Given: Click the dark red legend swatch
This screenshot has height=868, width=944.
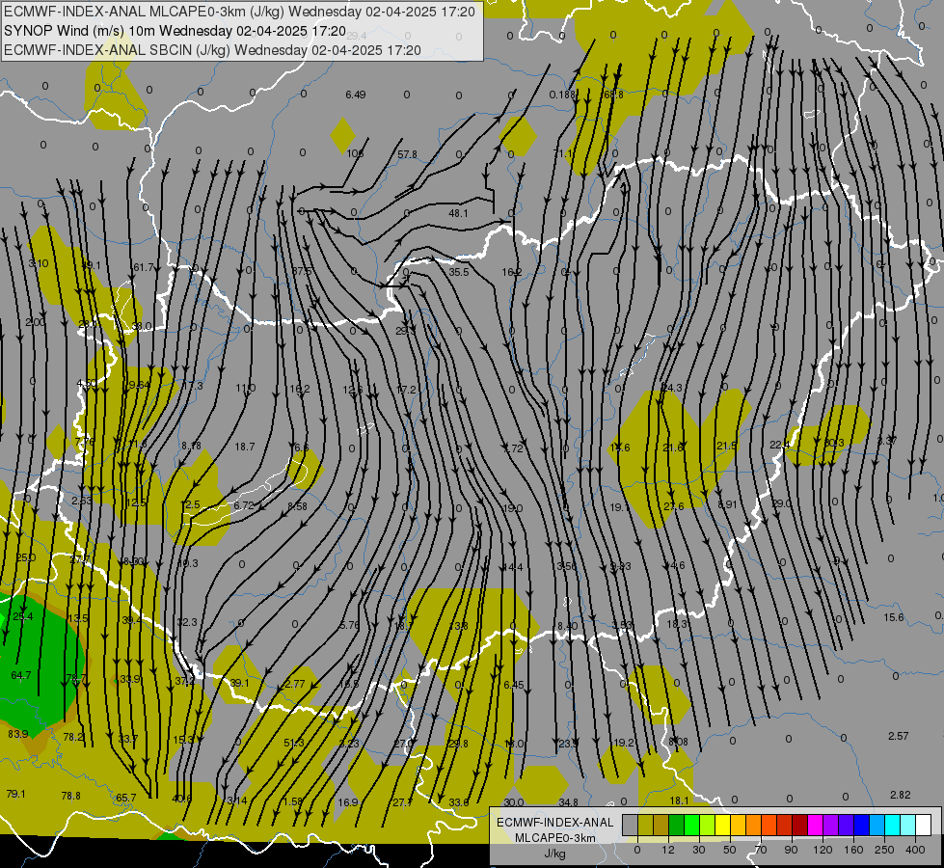Looking at the screenshot, I should click(x=800, y=826).
